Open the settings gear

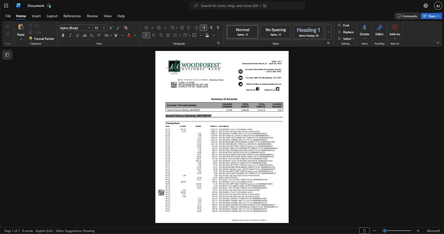[425, 6]
